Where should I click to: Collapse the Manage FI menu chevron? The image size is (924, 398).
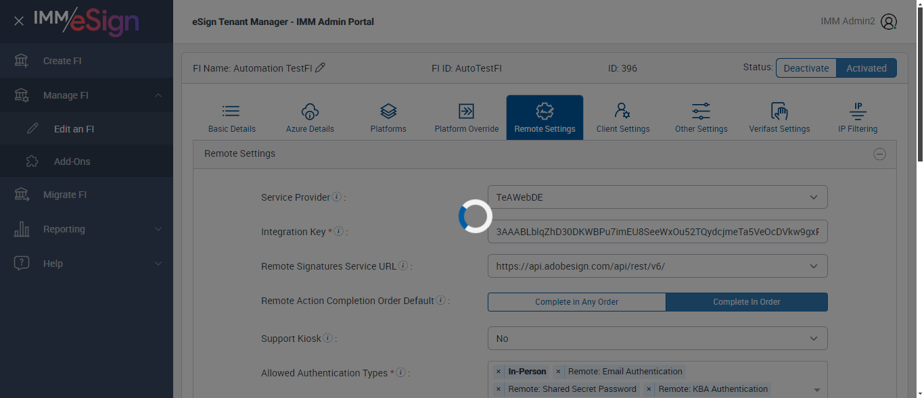click(158, 95)
